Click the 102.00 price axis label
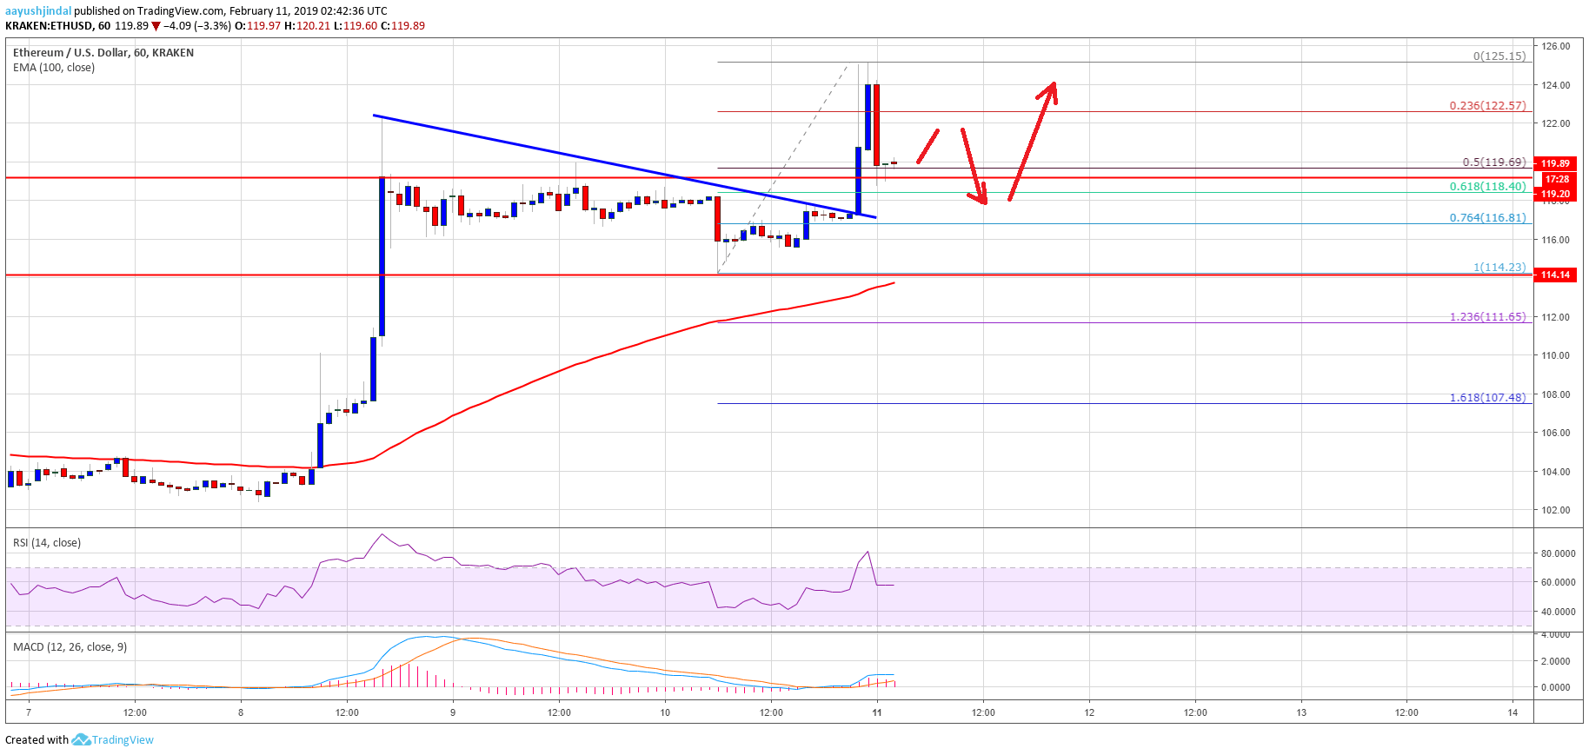 pyautogui.click(x=1556, y=510)
